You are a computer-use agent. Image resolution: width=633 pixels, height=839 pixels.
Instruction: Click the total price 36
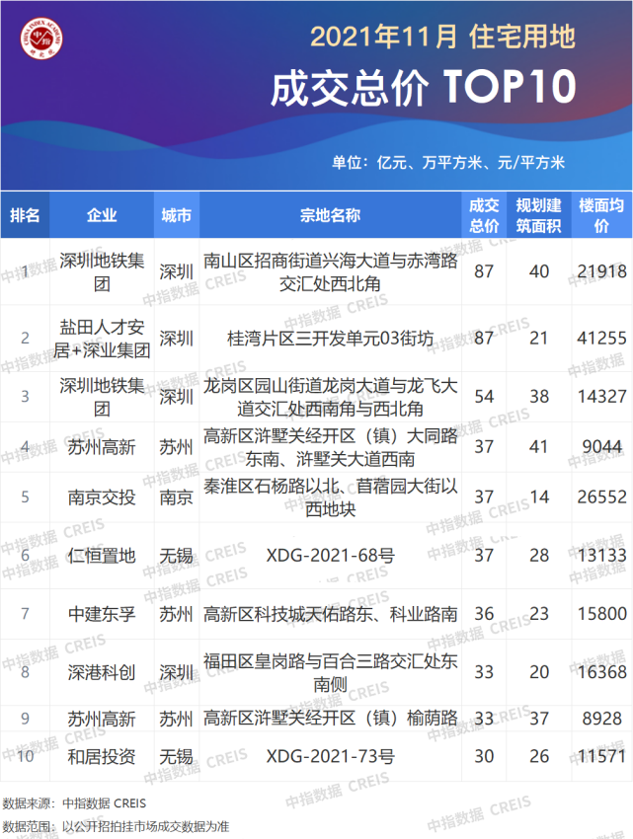tap(484, 614)
